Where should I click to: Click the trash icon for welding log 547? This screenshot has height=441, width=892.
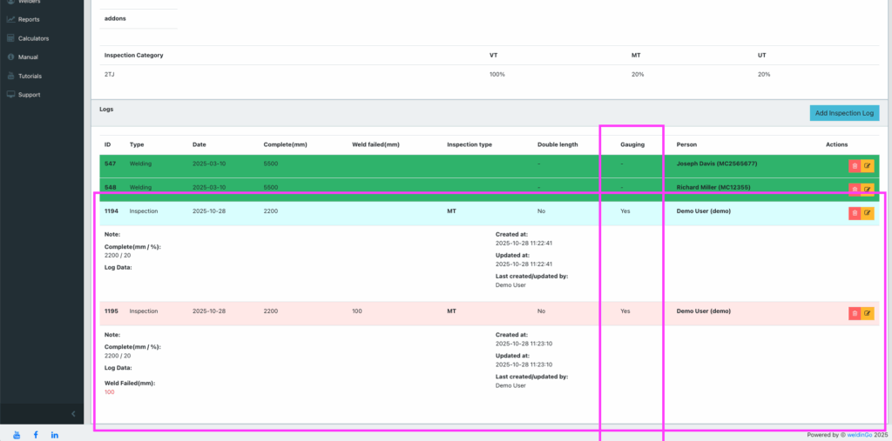(854, 165)
